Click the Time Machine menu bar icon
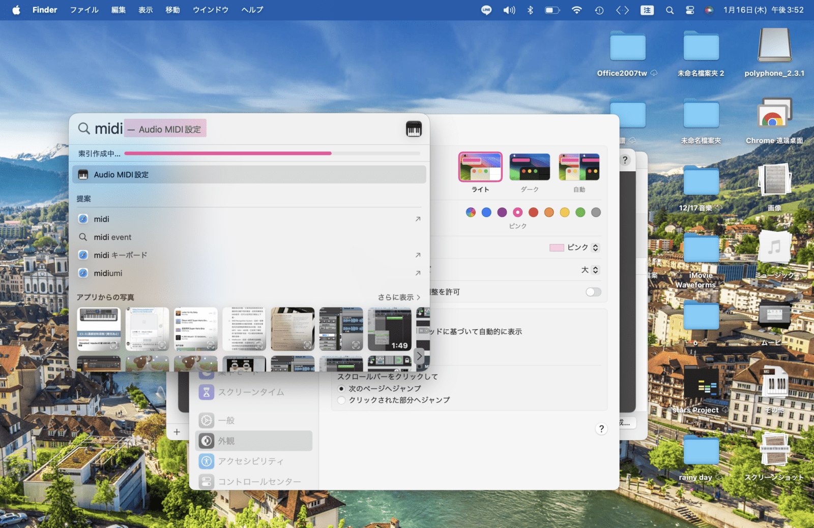Screen dimensions: 814x528 pos(599,10)
